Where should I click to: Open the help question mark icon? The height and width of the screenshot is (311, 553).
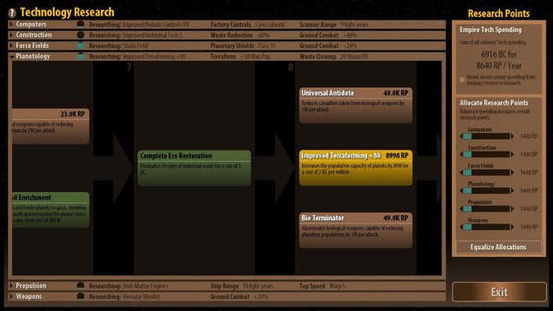[x=12, y=13]
